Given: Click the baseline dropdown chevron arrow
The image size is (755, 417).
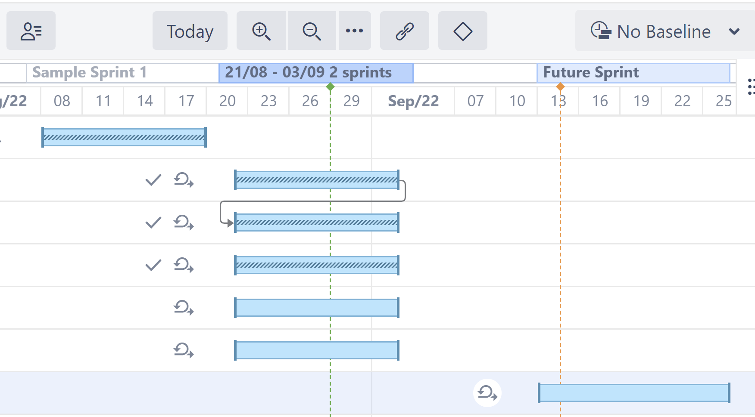Looking at the screenshot, I should pyautogui.click(x=734, y=31).
